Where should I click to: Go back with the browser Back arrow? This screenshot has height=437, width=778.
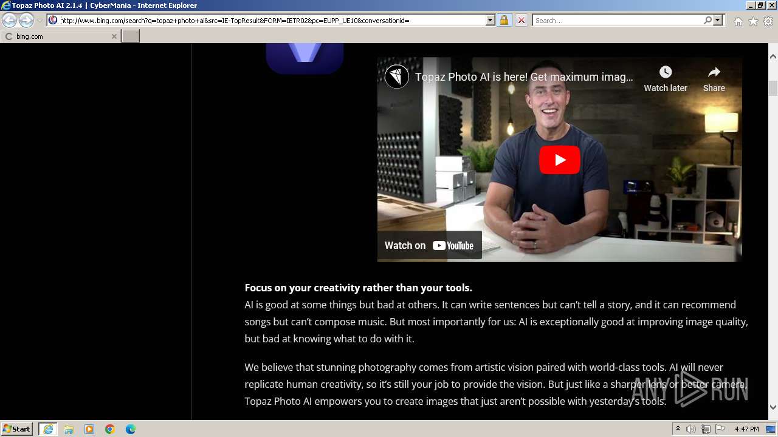10,20
